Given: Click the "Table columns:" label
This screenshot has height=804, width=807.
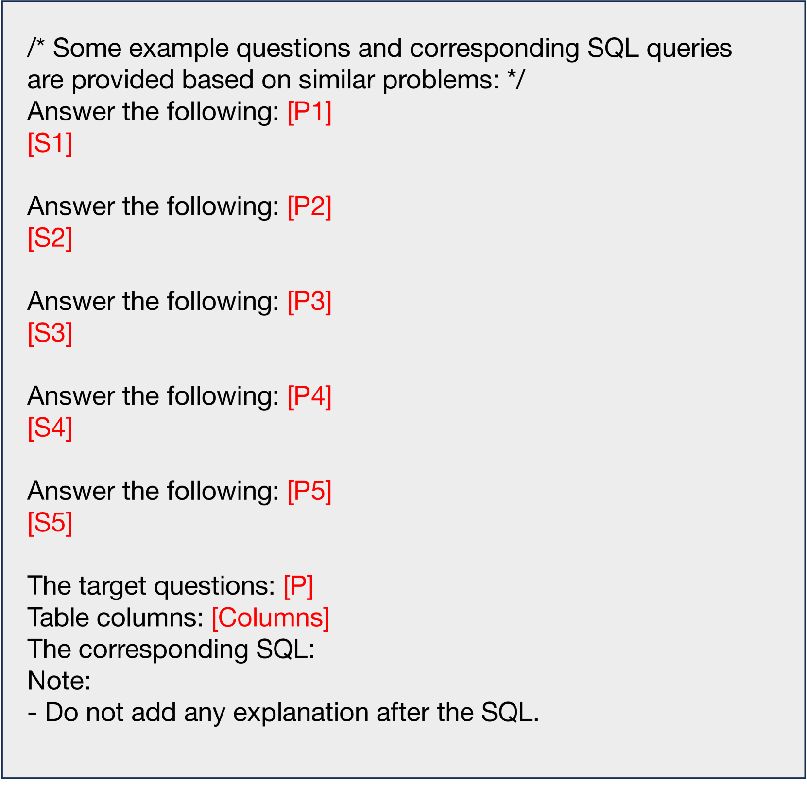Looking at the screenshot, I should [x=116, y=617].
